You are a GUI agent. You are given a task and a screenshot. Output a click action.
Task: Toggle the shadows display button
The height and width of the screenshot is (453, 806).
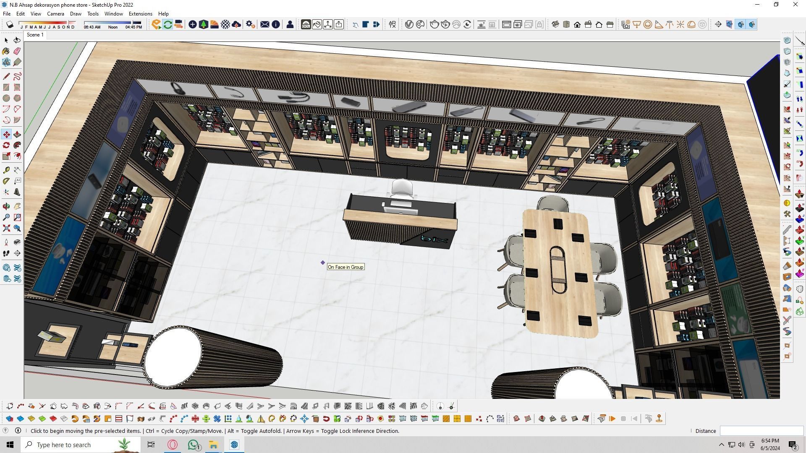pos(10,25)
